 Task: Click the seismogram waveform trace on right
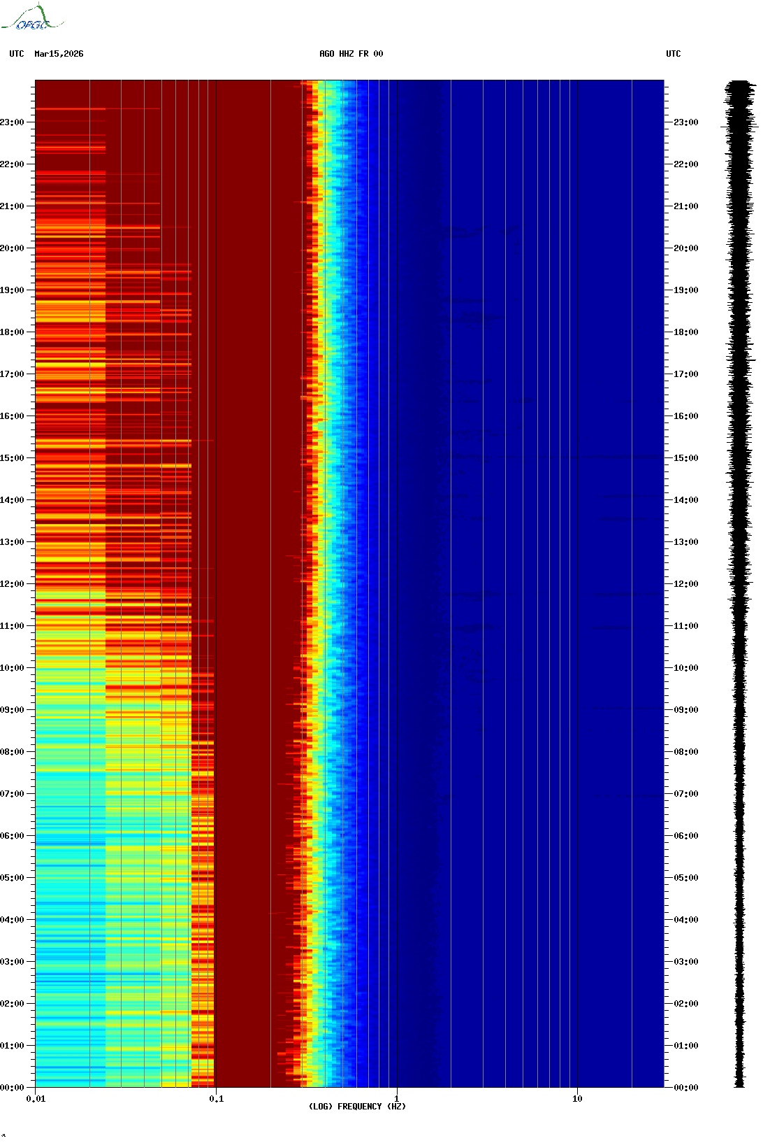741,584
